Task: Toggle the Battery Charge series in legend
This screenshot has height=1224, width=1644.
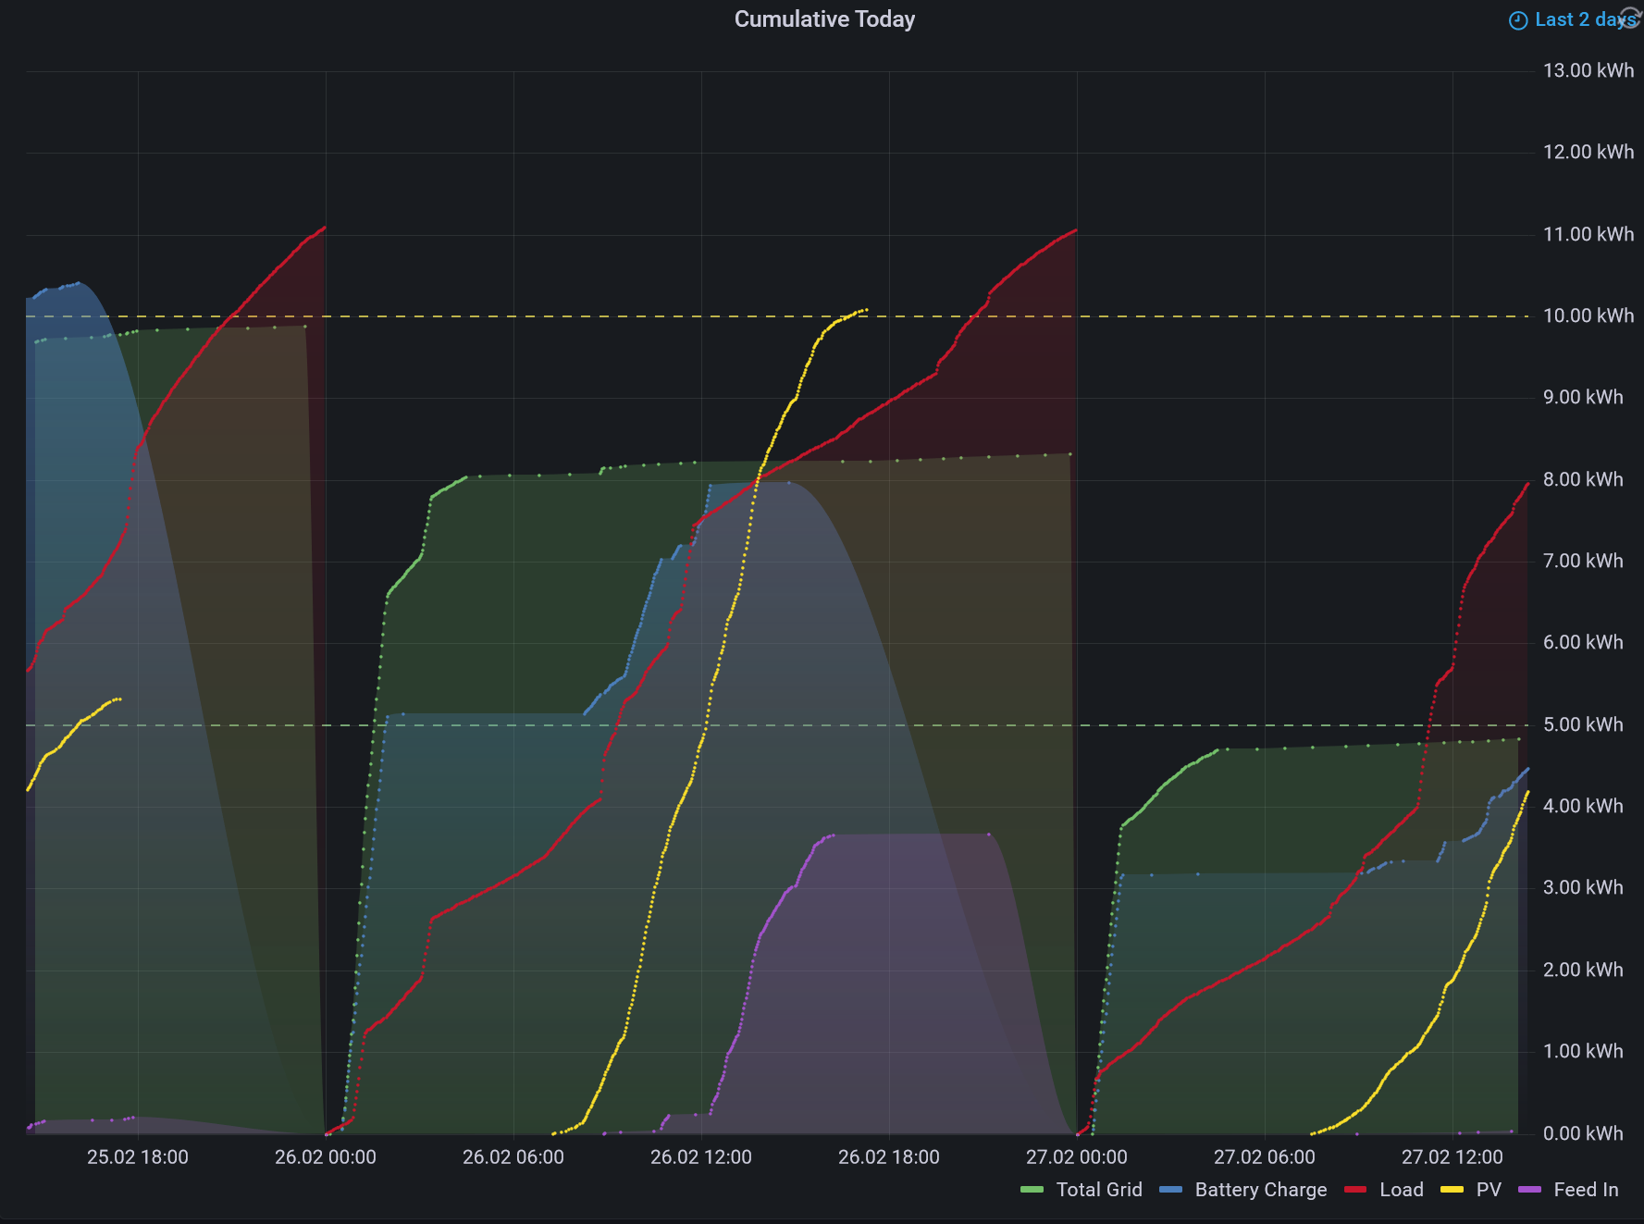Action: click(x=1260, y=1190)
